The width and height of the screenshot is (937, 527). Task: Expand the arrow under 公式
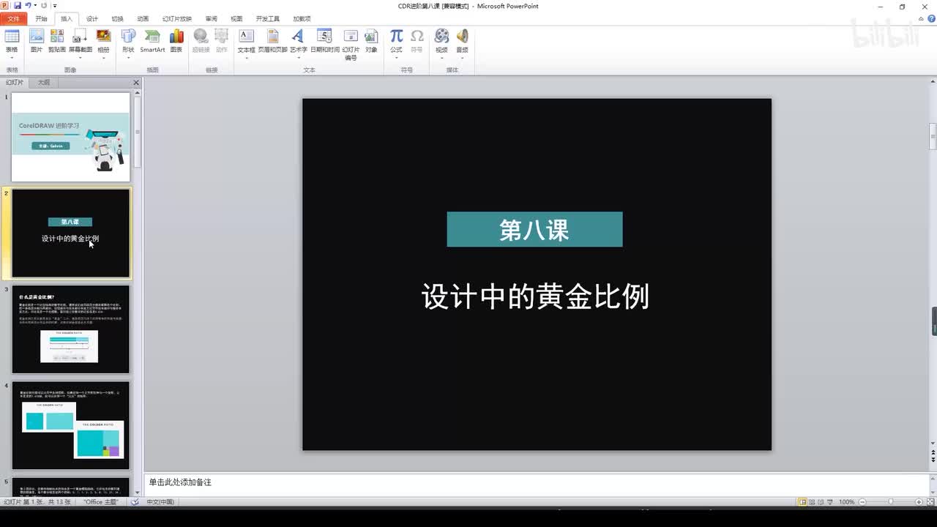396,57
